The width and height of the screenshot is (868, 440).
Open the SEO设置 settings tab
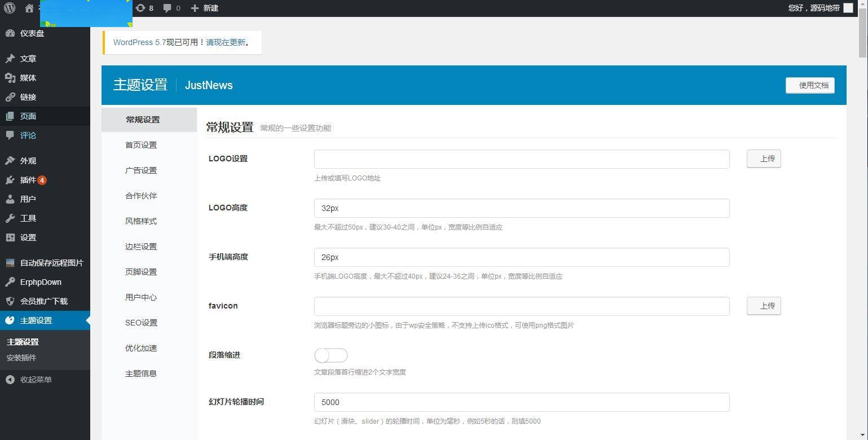tap(140, 323)
